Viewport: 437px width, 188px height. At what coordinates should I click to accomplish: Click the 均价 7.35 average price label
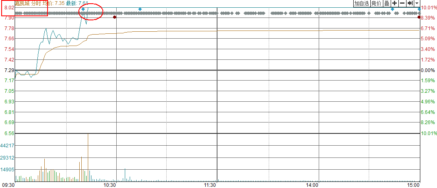tap(53, 3)
